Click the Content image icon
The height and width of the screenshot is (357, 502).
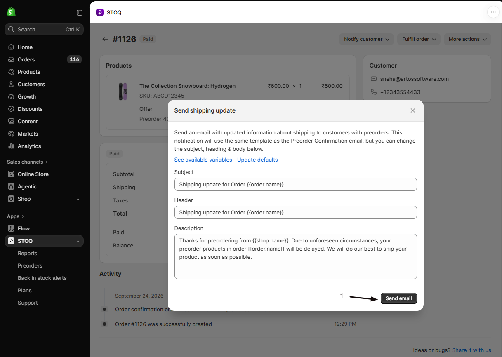(x=11, y=121)
